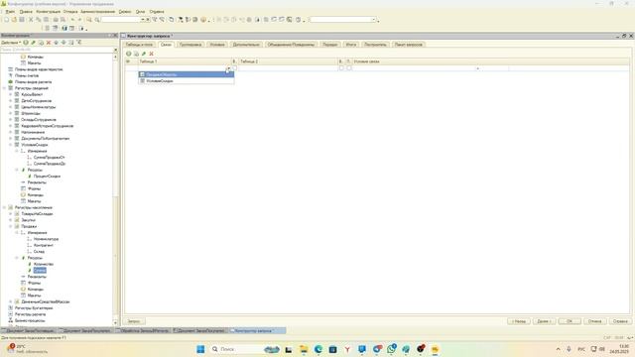Expand the КурсыВалют register node

(x=11, y=94)
